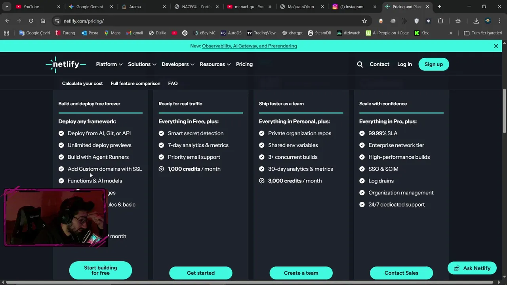Expand the Platform menu
Screen dimensions: 507x285
(109, 64)
